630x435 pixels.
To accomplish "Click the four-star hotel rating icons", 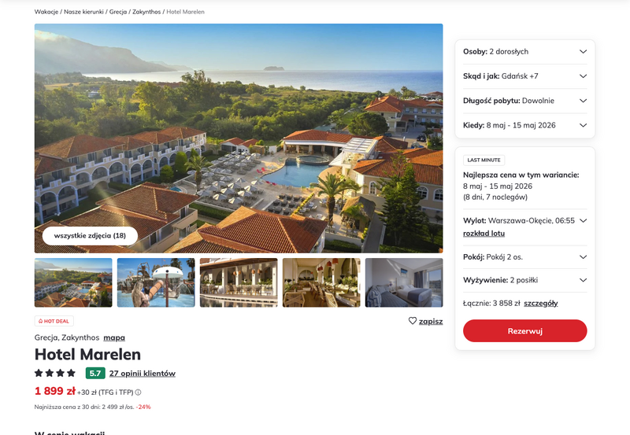I will pos(55,373).
